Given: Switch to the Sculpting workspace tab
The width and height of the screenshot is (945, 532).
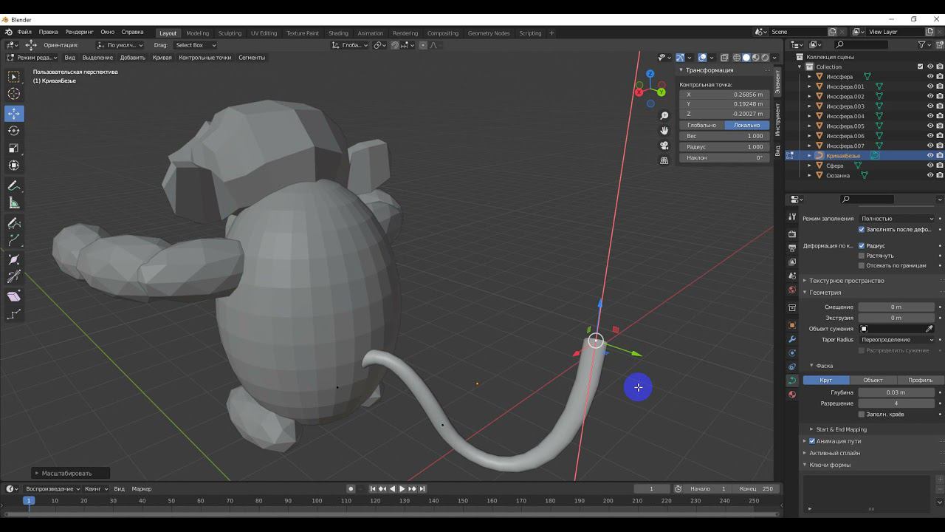Looking at the screenshot, I should point(230,33).
